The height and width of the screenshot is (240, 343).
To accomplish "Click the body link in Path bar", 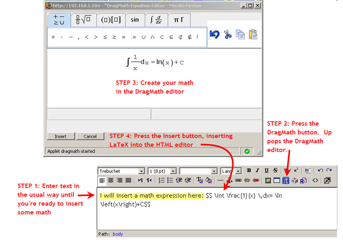I will (x=118, y=234).
